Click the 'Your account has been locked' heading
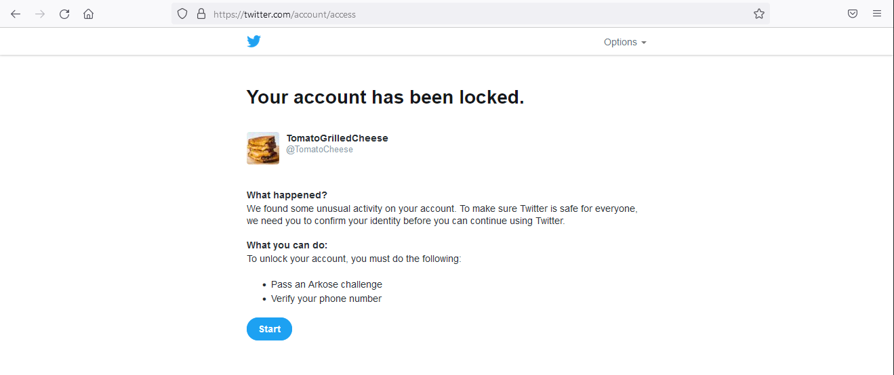The image size is (894, 375). [385, 97]
